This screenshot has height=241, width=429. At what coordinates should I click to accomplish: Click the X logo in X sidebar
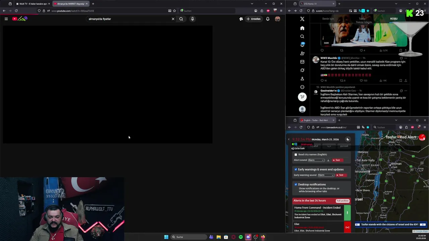click(302, 19)
